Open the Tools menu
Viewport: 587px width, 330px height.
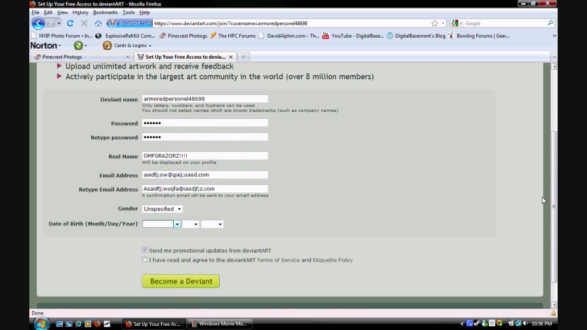(x=128, y=12)
